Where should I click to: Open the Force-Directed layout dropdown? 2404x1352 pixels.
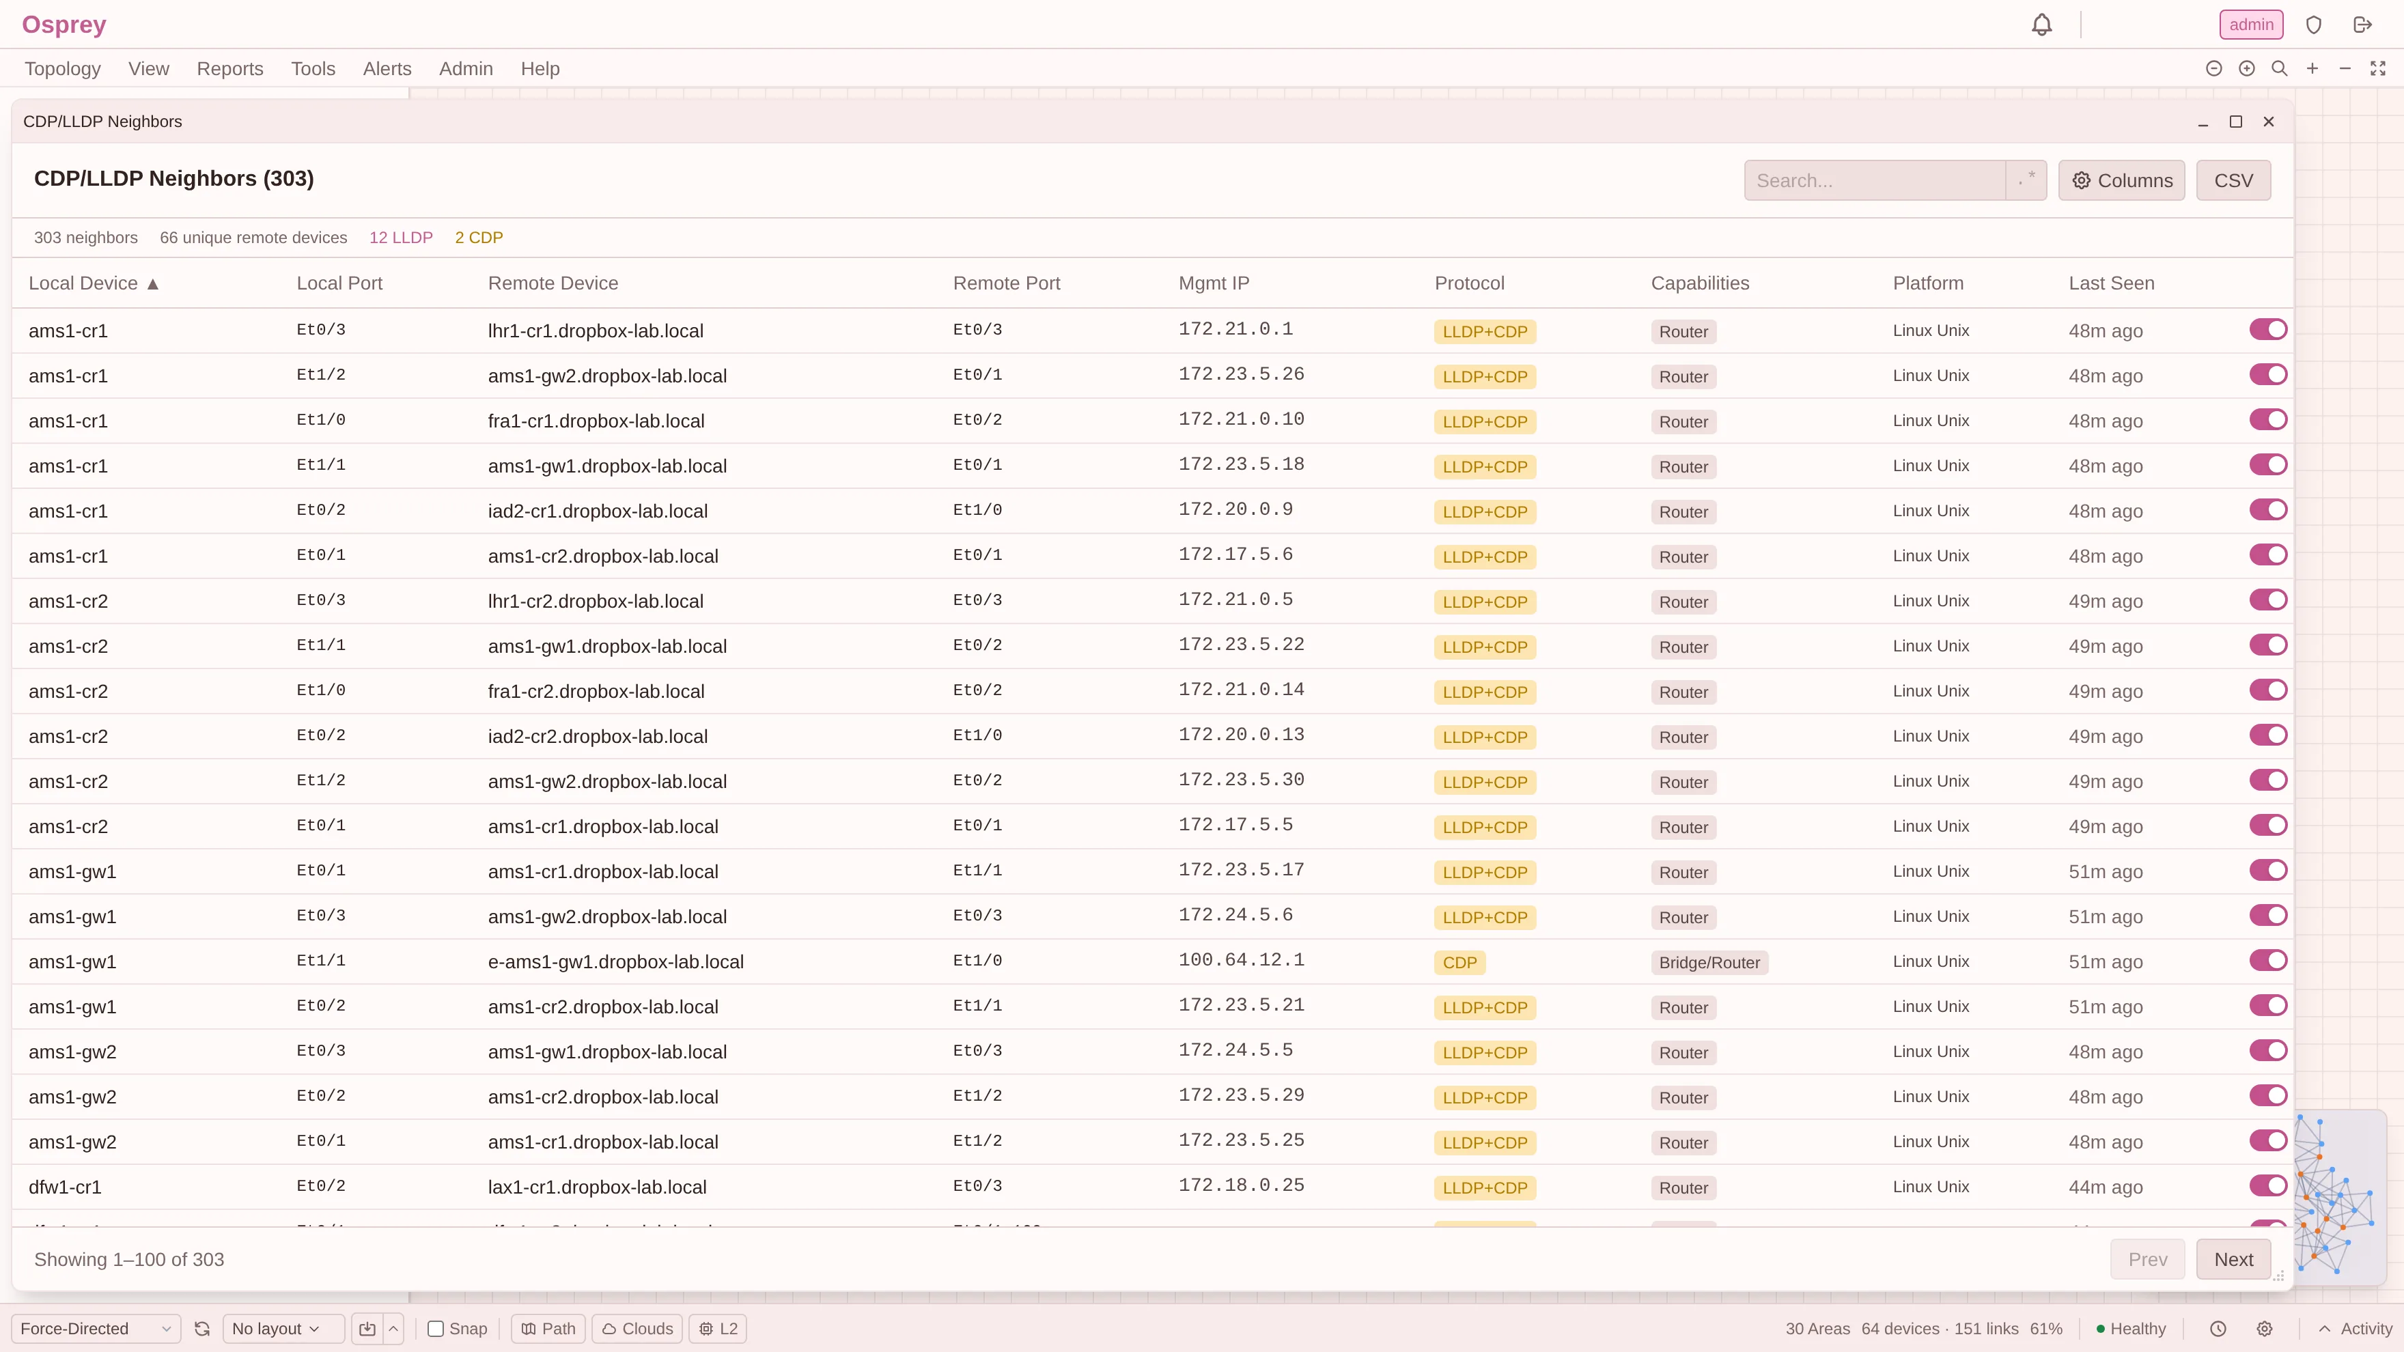point(95,1329)
